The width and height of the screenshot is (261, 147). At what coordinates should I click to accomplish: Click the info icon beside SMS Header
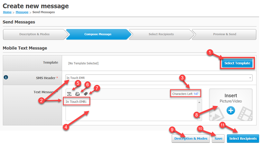[6, 77]
